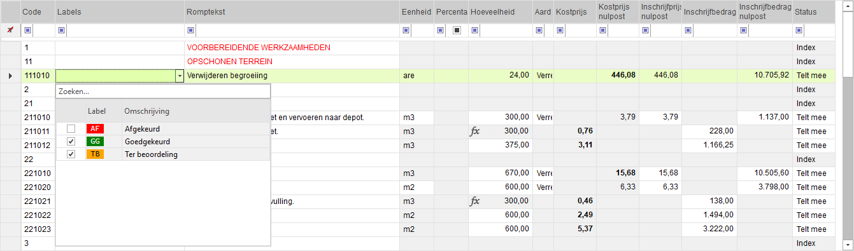Sort by the Hoeveelheid column header
854x251 pixels.
[x=500, y=12]
